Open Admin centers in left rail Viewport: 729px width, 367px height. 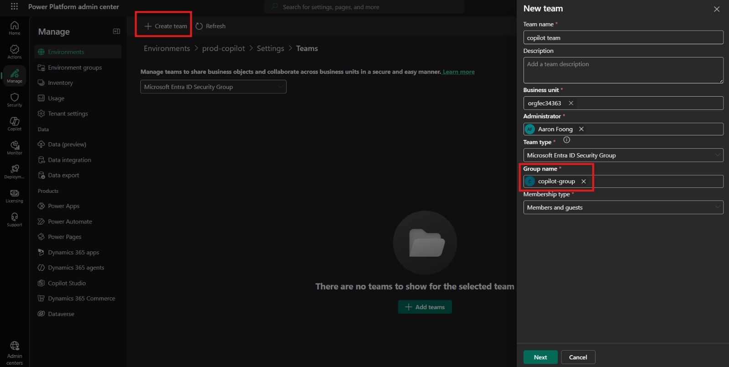tap(15, 353)
